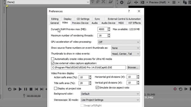This screenshot has height=107, width=191.
Task: Click trimmer Play From Start button
Action: [15, 89]
